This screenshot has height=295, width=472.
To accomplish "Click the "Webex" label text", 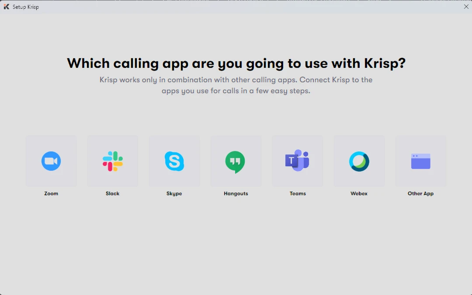I will click(359, 193).
